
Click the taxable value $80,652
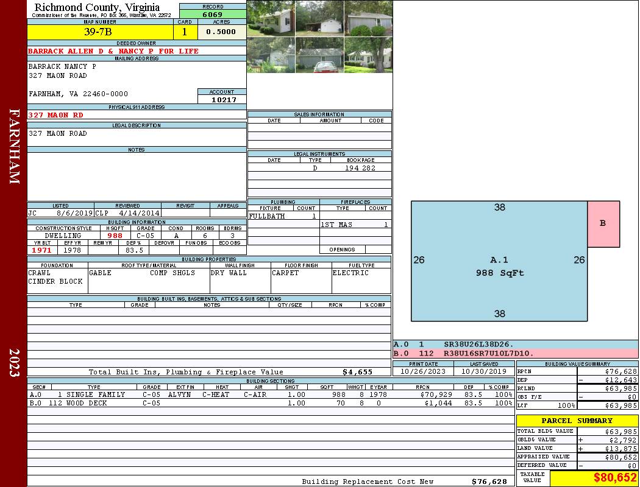594,478
